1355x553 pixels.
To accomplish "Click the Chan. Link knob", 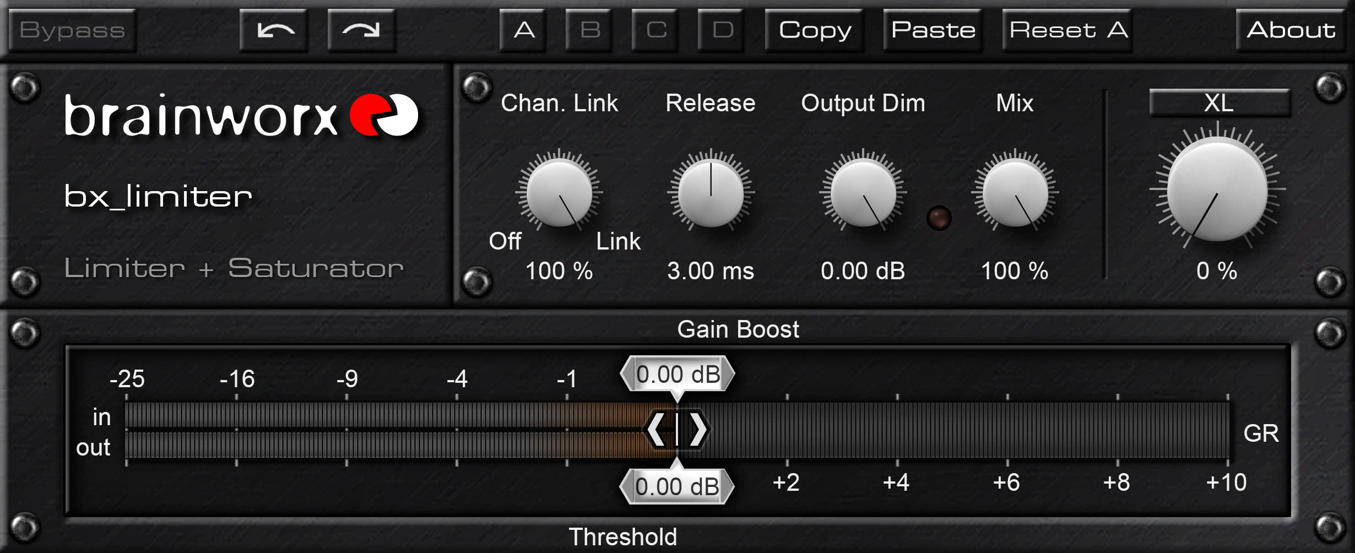I will coord(559,192).
